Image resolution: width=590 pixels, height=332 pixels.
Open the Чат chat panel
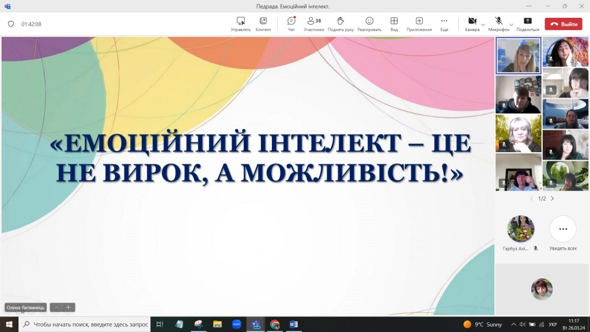291,24
